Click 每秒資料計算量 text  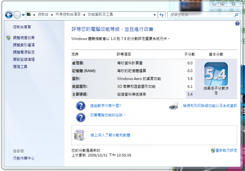pos(130,63)
